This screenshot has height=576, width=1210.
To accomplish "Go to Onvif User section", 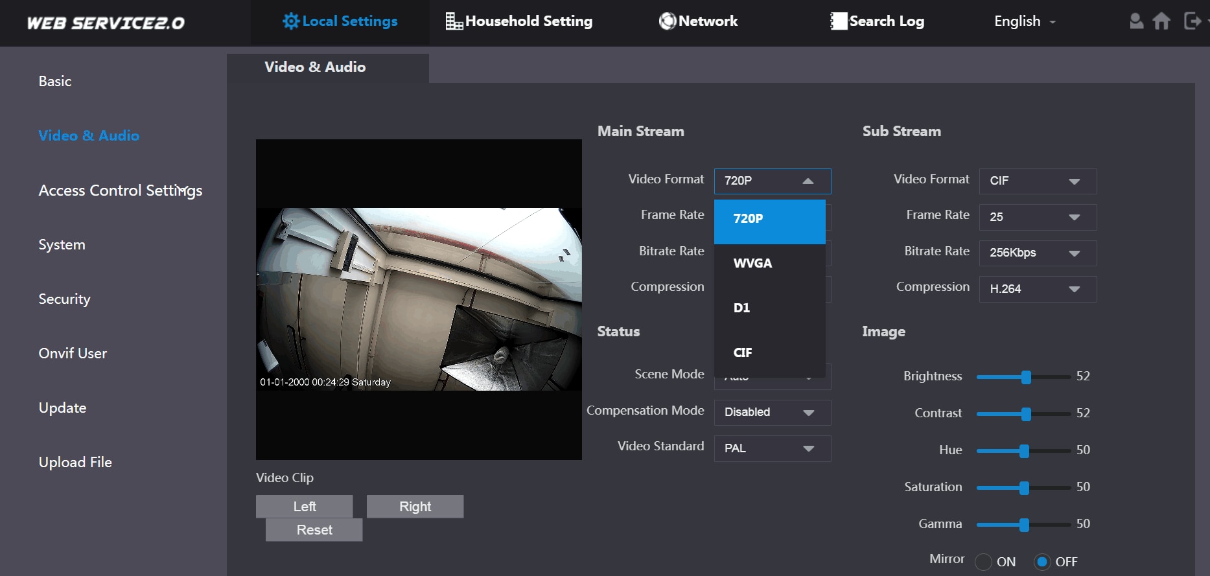I will coord(73,353).
